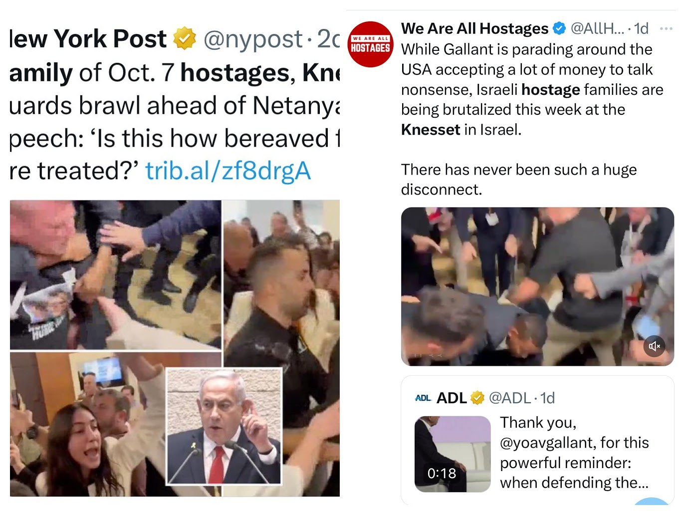
Task: Click blue verified badge beside We Are All Hostages
Action: pos(559,28)
